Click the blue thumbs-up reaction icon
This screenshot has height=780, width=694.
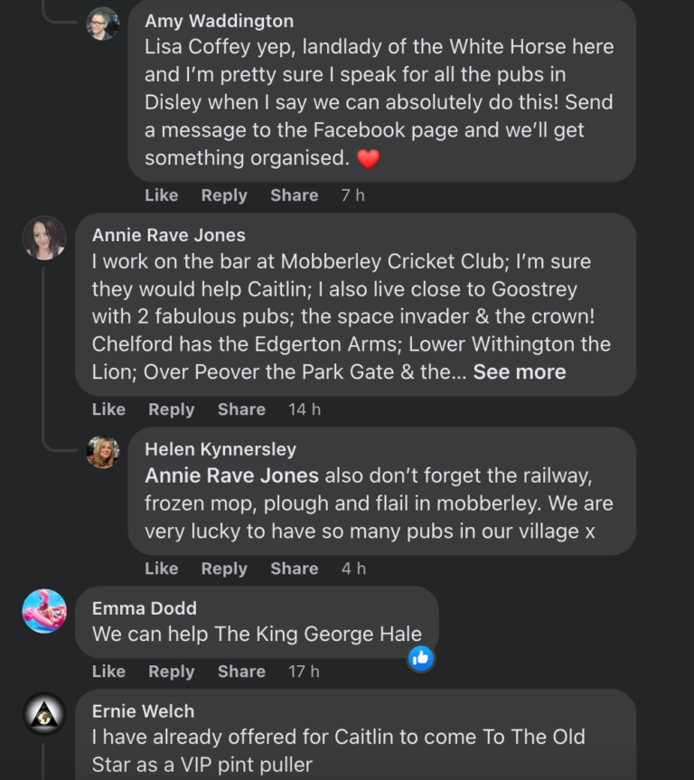coord(420,658)
